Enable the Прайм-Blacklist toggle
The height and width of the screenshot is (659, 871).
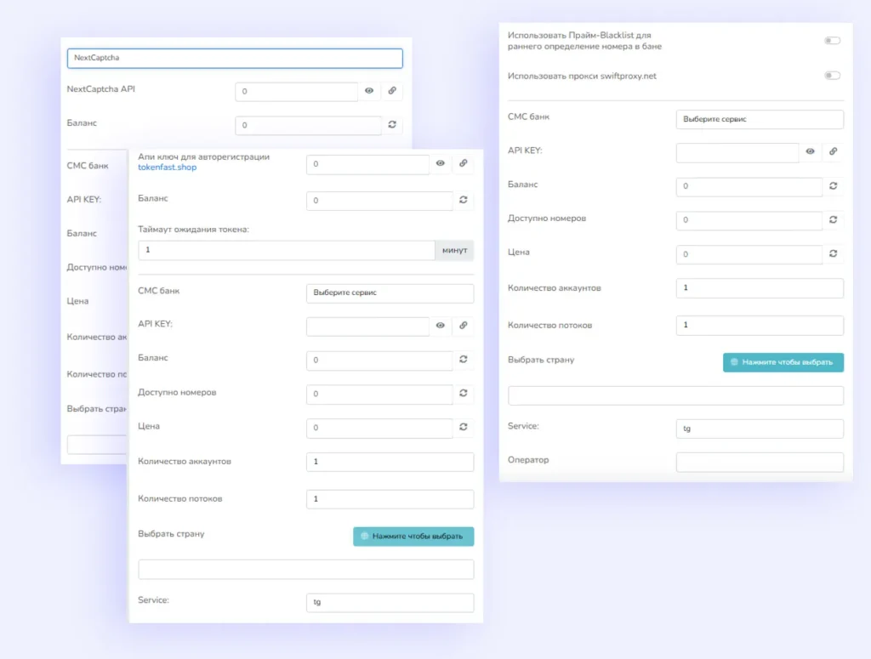coord(832,41)
